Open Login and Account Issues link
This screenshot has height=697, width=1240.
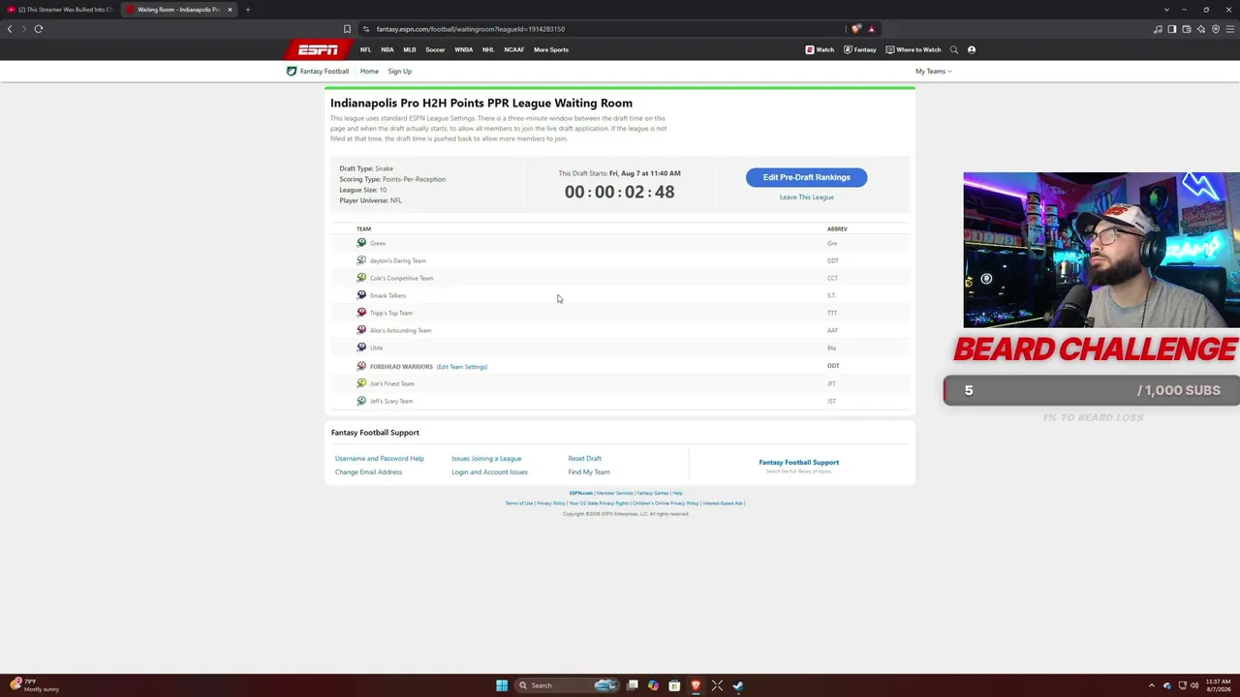coord(489,472)
